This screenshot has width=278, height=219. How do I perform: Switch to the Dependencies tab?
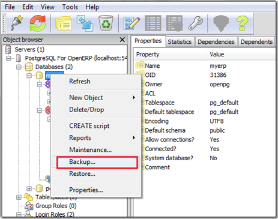216,42
